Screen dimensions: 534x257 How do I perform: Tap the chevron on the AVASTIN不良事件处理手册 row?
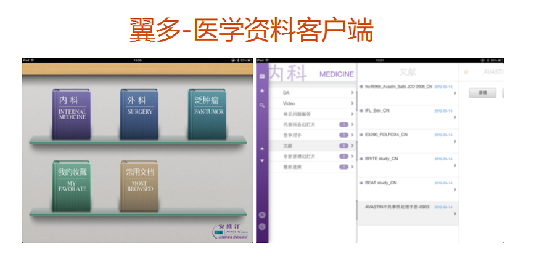click(x=455, y=213)
